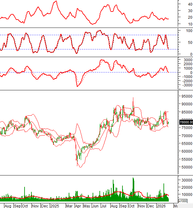Click the lowest trough of the MACD-style indicator

click(77, 86)
